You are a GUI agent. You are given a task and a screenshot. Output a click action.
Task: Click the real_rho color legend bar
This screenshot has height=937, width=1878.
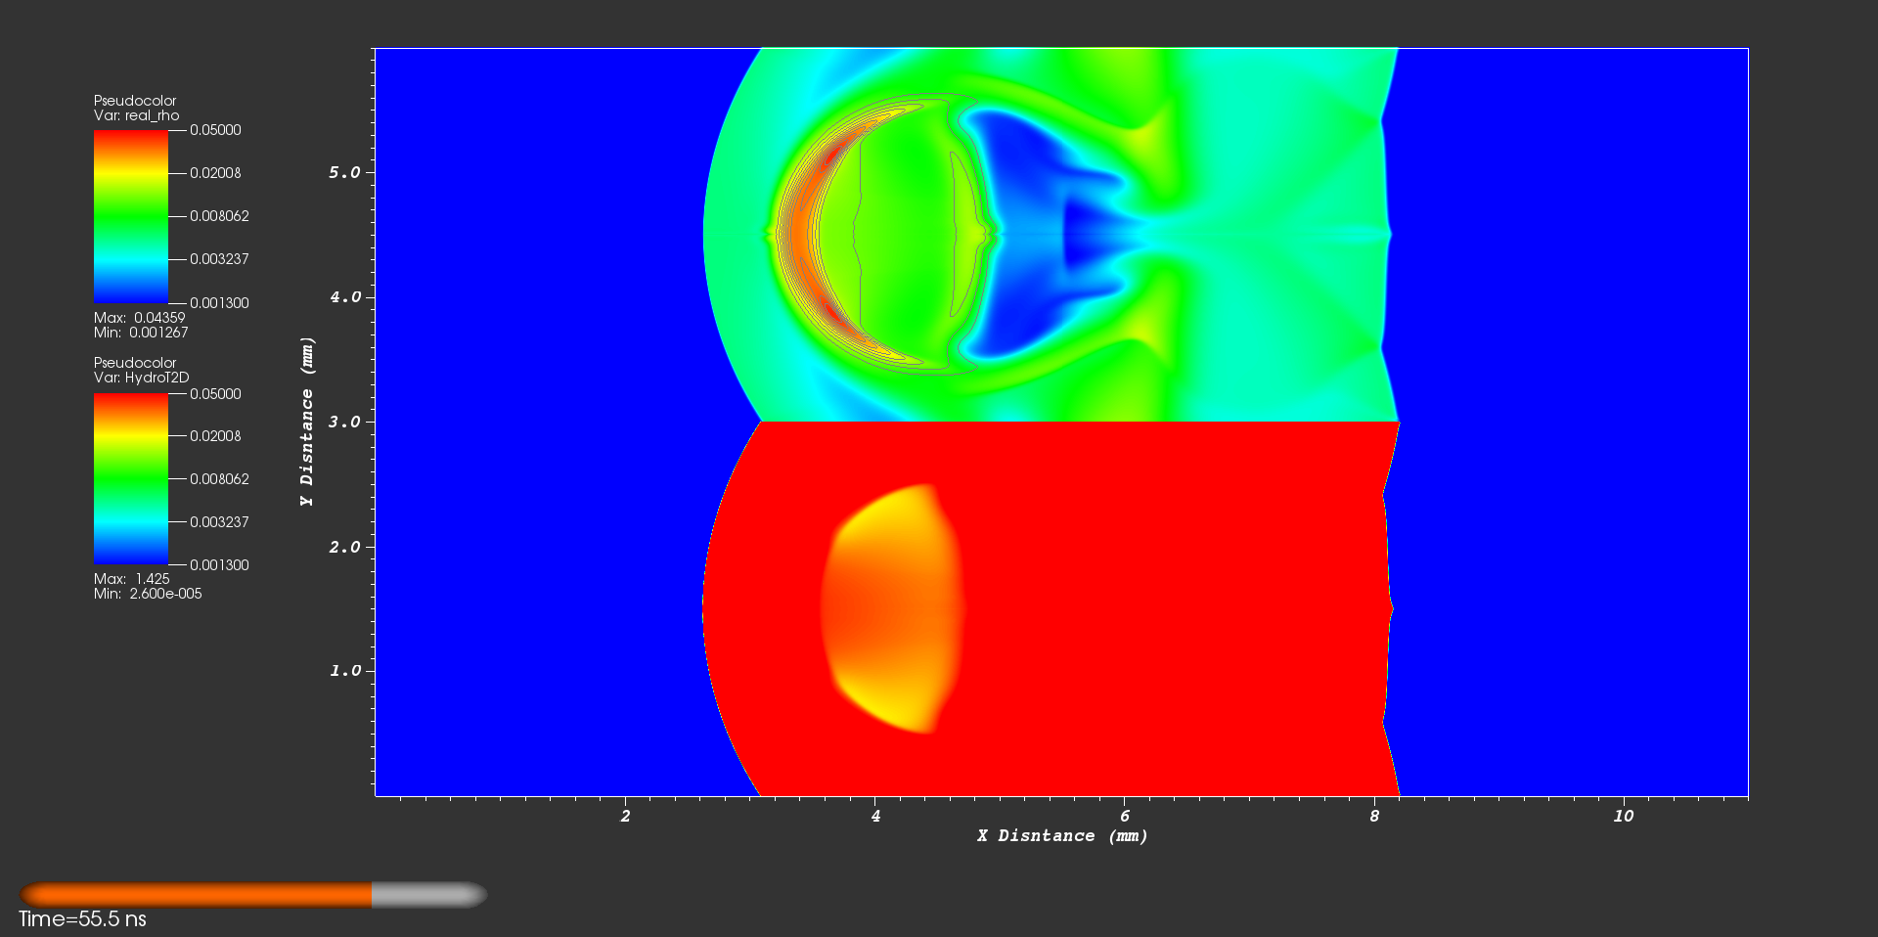[x=131, y=216]
